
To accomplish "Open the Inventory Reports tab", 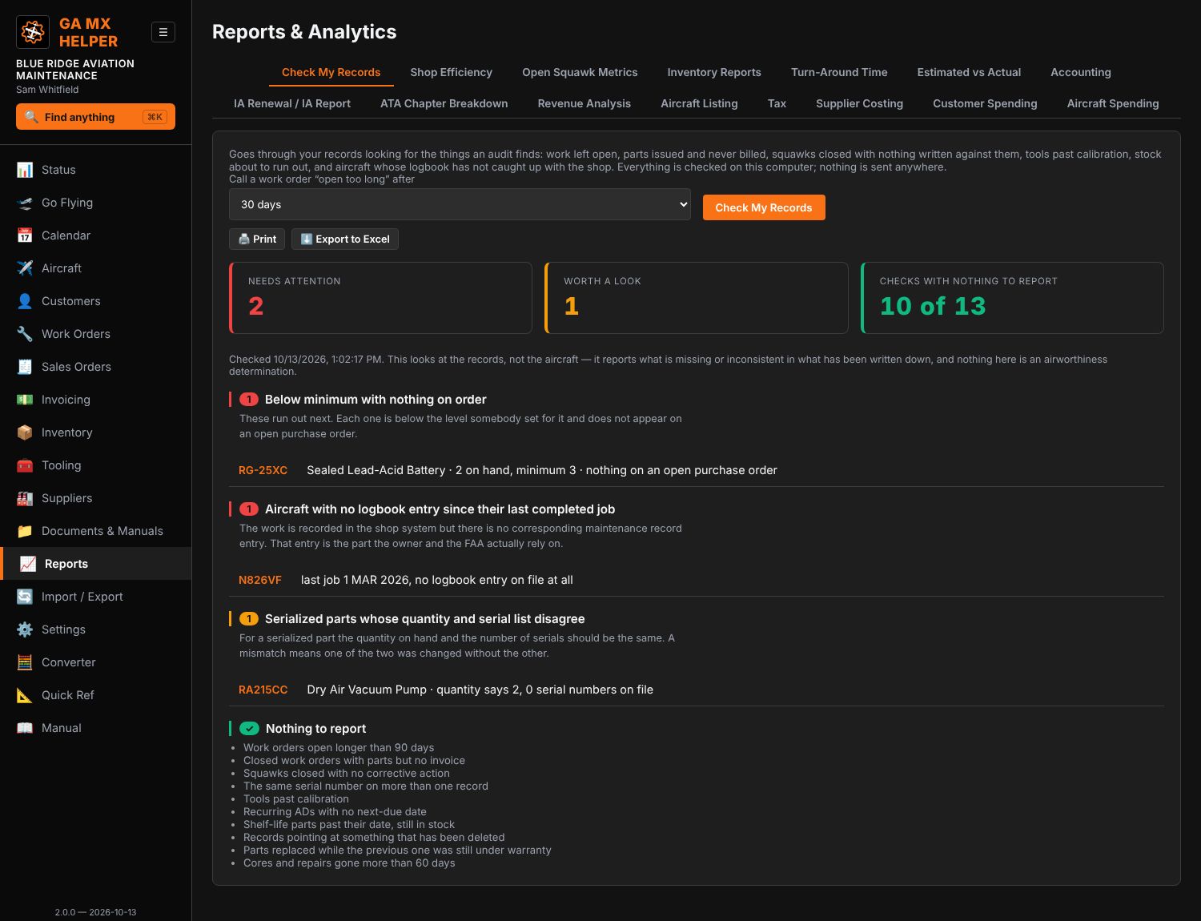I will tap(714, 72).
